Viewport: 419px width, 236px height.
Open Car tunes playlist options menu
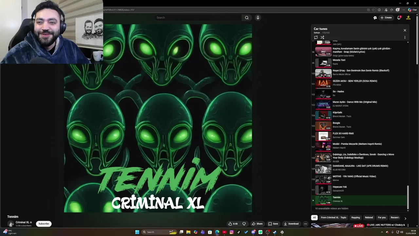pyautogui.click(x=405, y=37)
